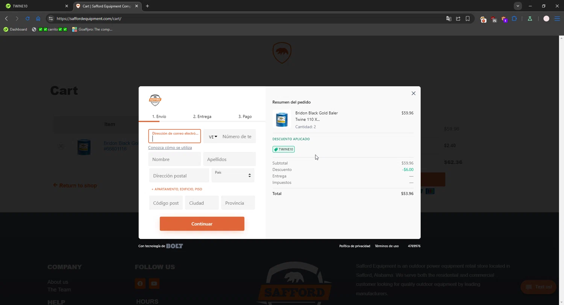
Task: Click the Total amount $53.96
Action: (407, 194)
